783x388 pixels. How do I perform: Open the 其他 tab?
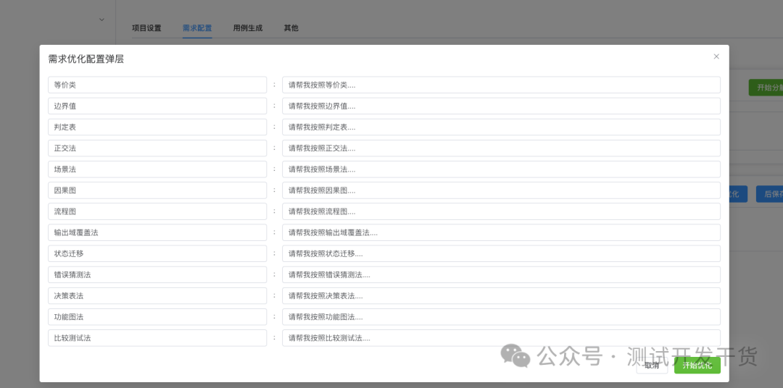pos(291,28)
